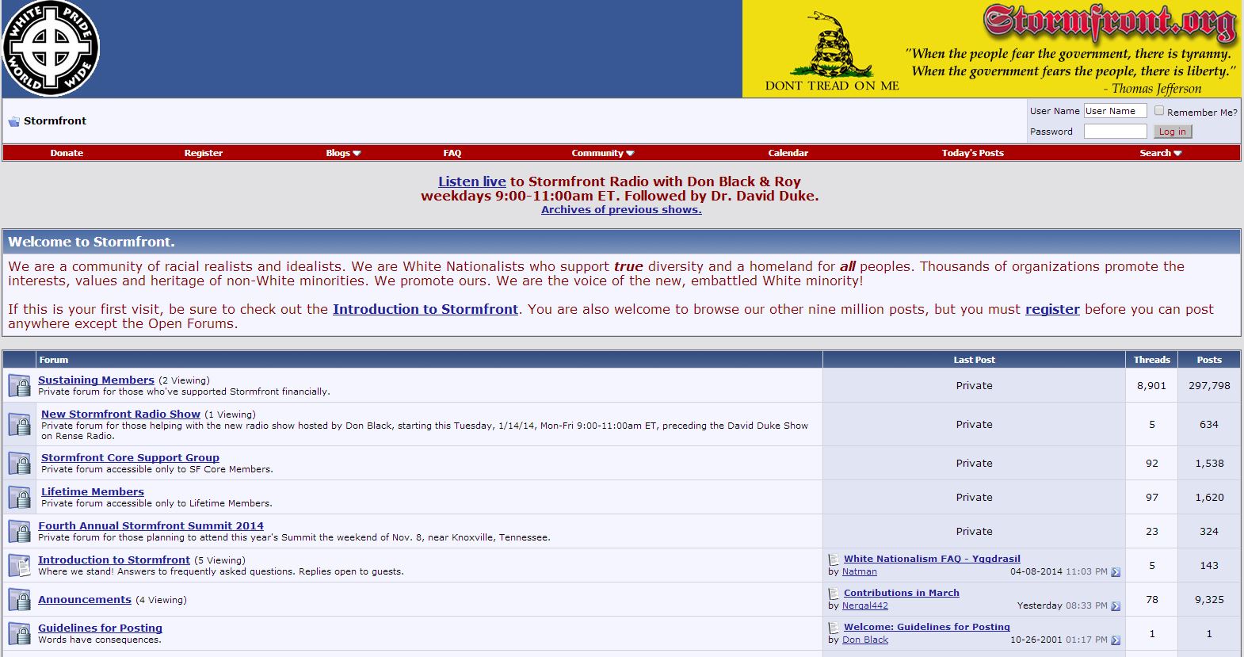This screenshot has height=657, width=1244.
Task: Open the Introduction to Stormfront welcome link
Action: [x=425, y=309]
